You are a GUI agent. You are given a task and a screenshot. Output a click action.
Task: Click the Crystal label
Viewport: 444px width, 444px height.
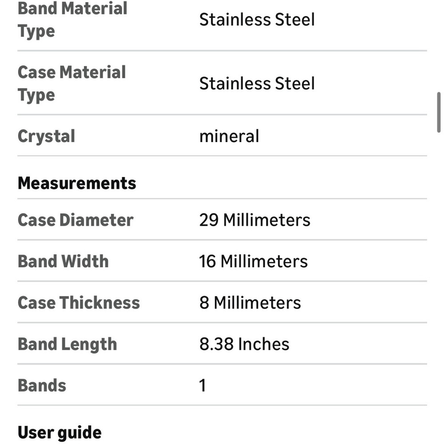coord(47,137)
